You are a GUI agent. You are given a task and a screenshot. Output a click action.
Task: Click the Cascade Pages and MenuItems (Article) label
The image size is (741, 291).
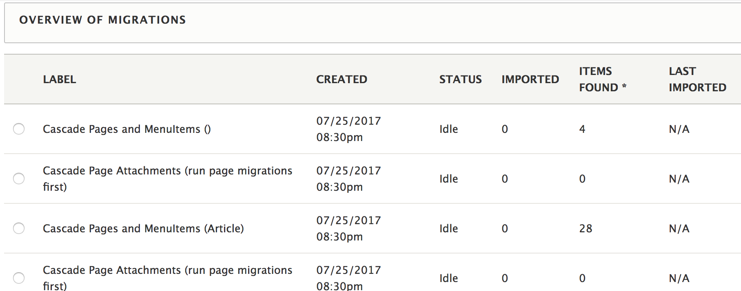point(143,229)
